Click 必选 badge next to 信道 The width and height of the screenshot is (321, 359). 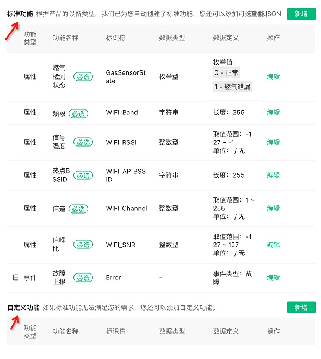78,209
